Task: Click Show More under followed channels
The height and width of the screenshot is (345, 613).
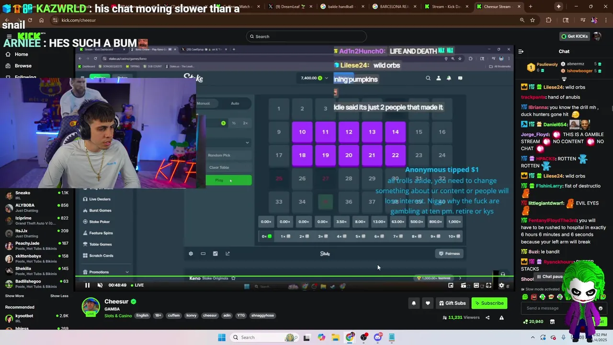Action: pos(14,296)
